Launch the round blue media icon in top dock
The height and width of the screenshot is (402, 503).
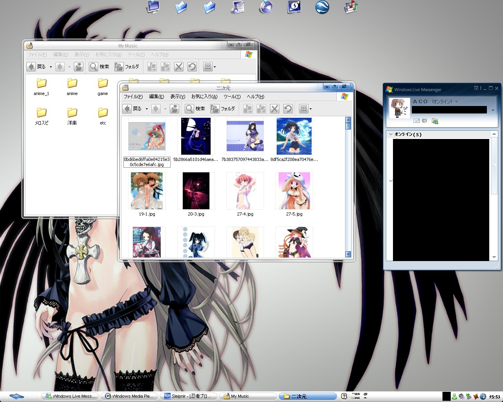coord(266,7)
